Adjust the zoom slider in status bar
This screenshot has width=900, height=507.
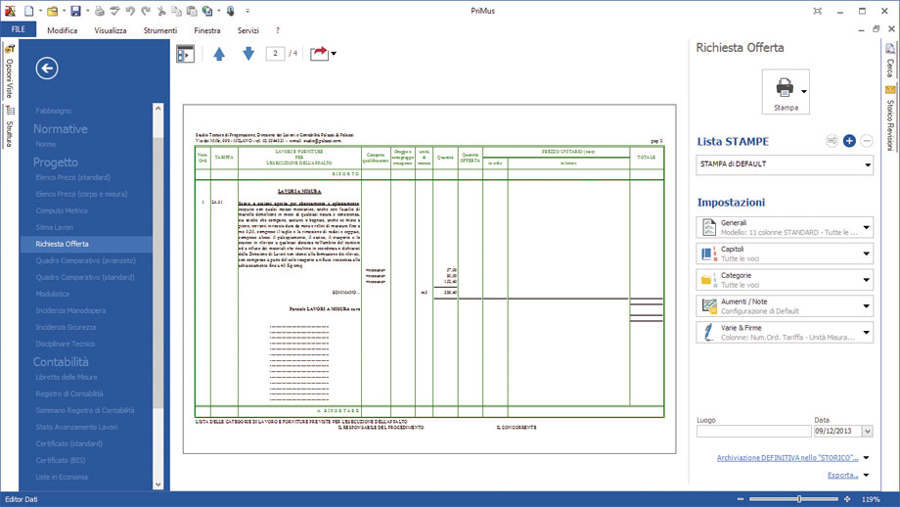pos(799,499)
